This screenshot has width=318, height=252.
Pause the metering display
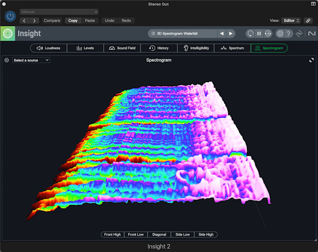259,34
